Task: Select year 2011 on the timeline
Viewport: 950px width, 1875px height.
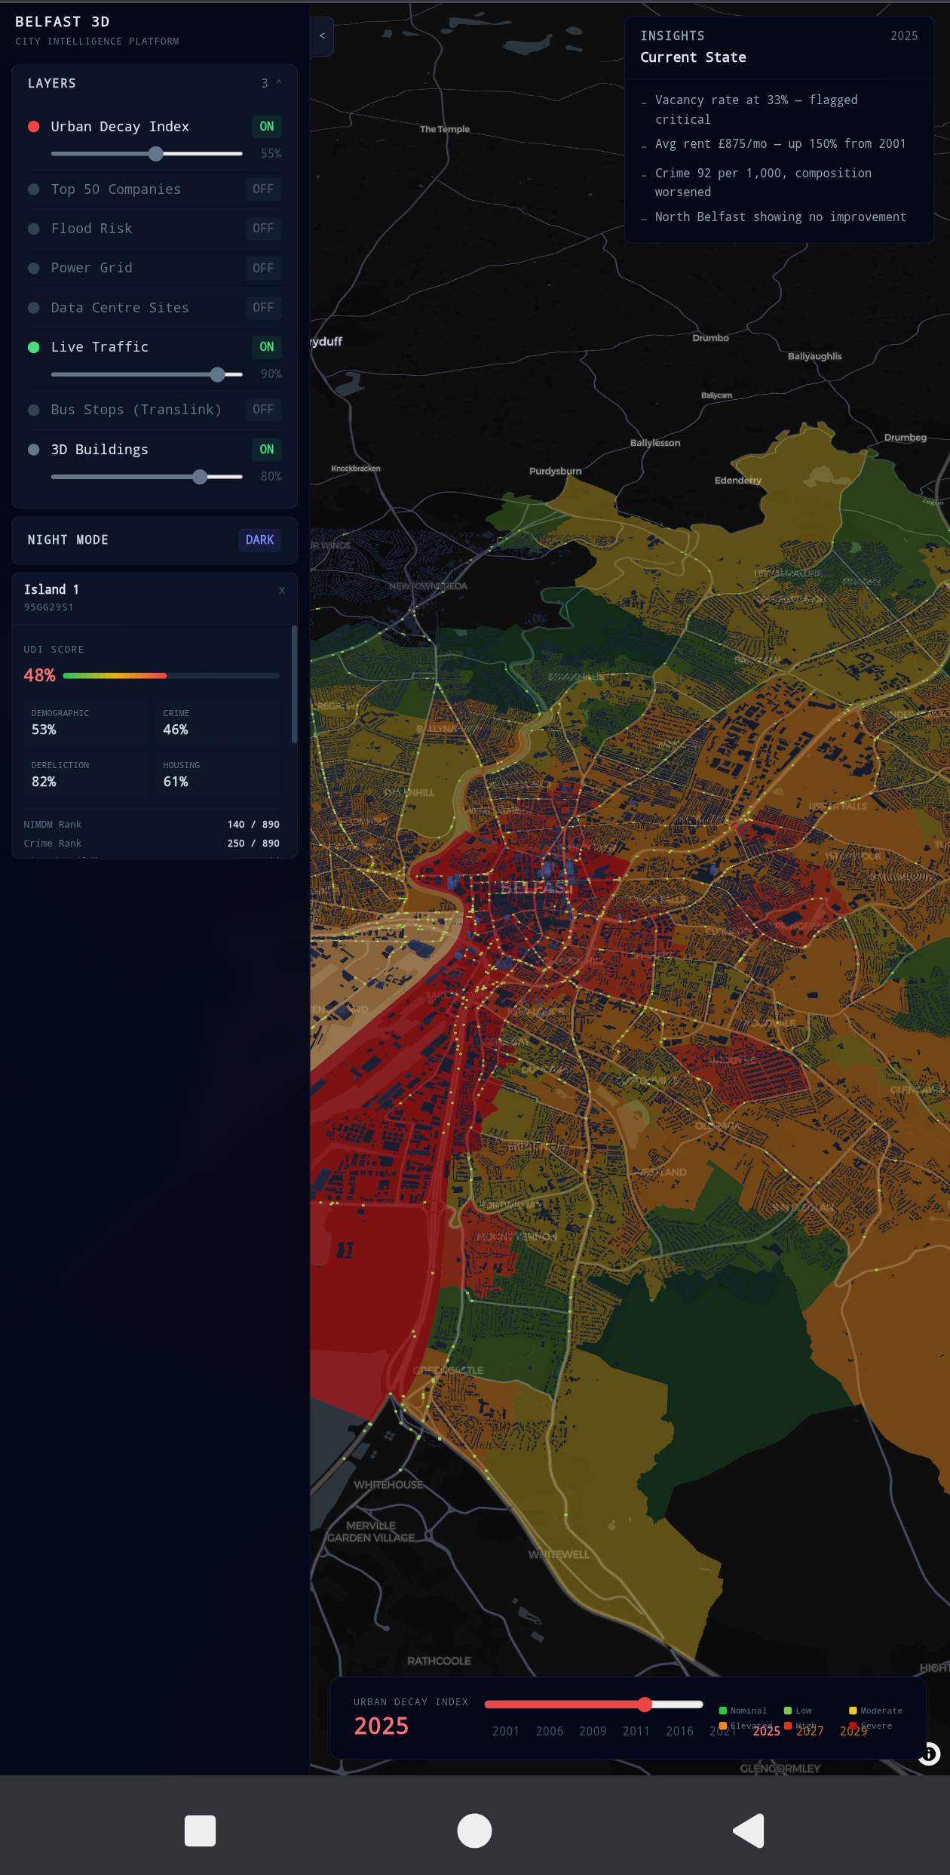Action: [636, 1731]
